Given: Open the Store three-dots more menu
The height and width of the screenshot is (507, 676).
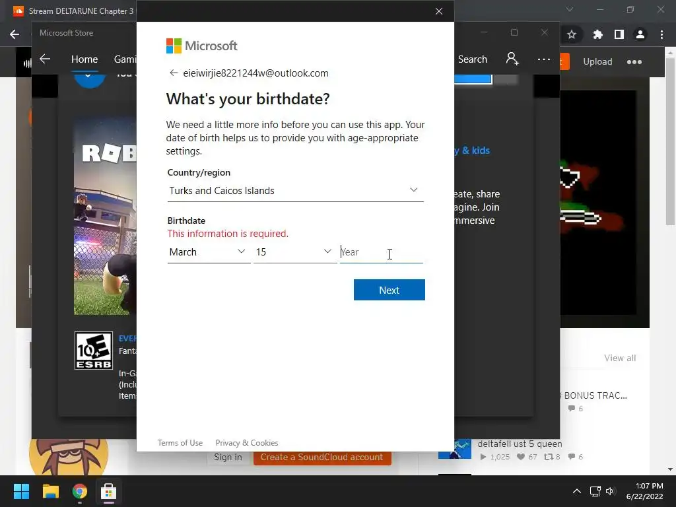Looking at the screenshot, I should pyautogui.click(x=544, y=59).
